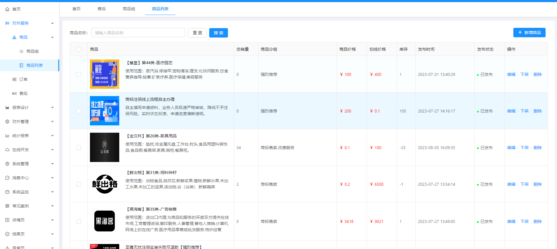
Task: Expand the 详情页 menu arrow
Action: [52, 220]
